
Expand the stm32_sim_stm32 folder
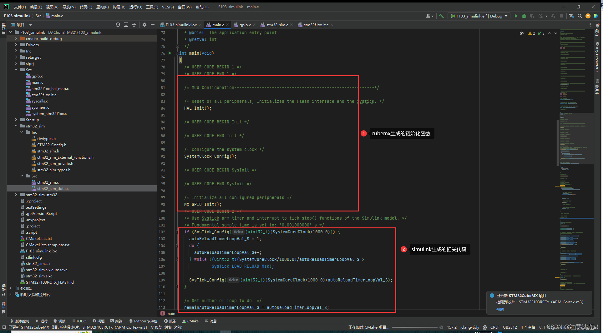[16, 195]
